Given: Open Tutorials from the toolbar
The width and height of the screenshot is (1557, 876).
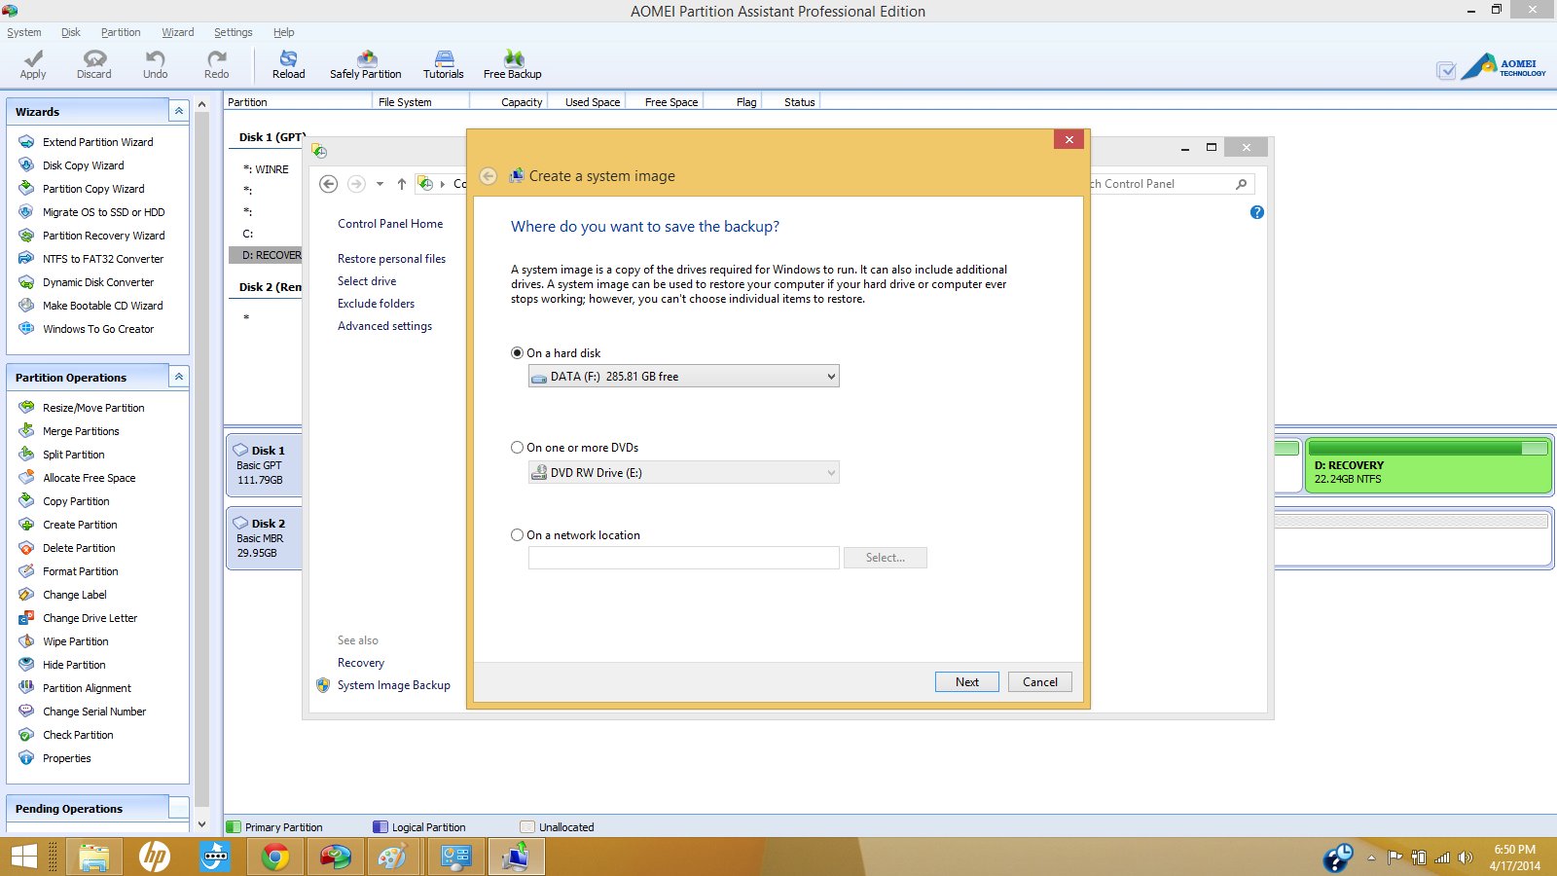Looking at the screenshot, I should (444, 65).
